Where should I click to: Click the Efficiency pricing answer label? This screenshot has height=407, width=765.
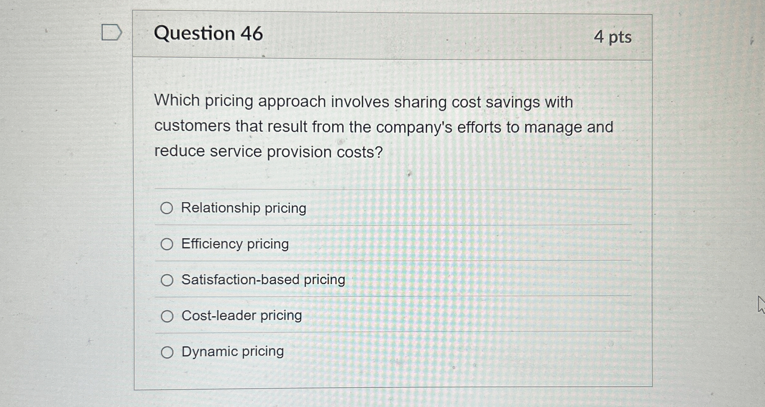click(235, 244)
